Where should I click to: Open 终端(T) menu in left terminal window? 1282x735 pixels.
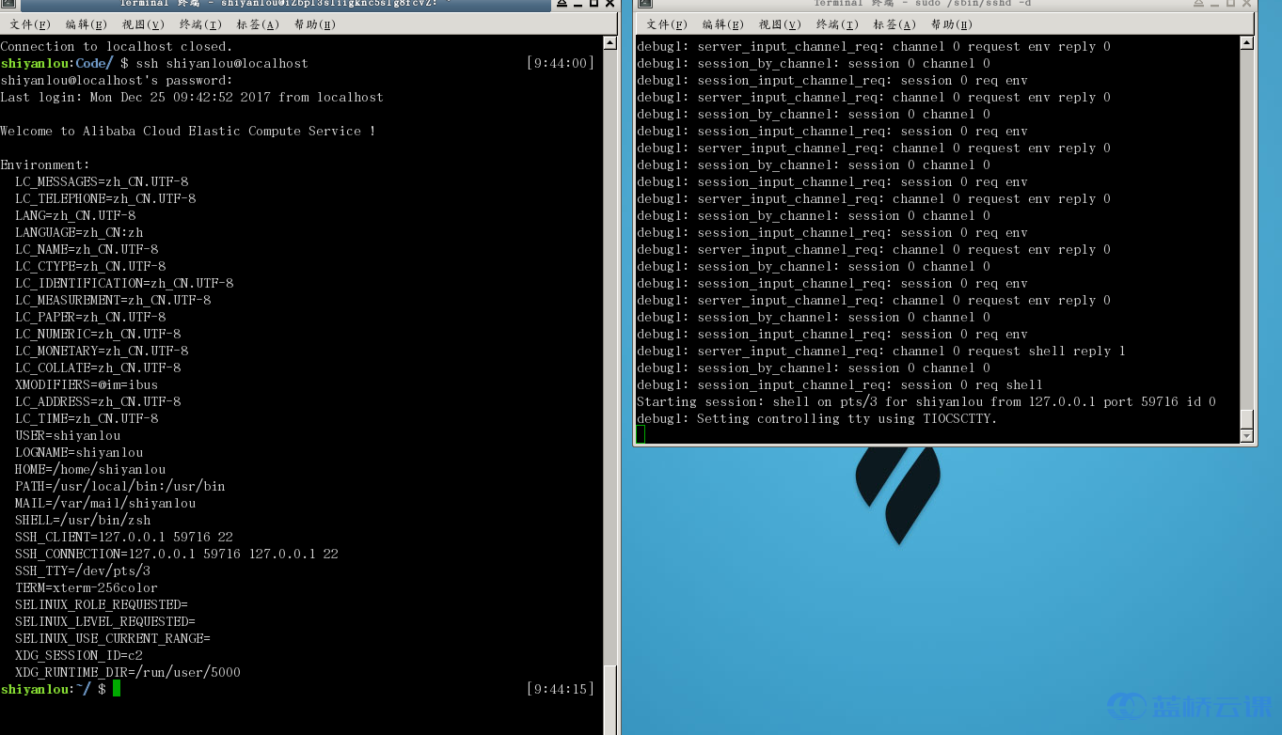click(x=201, y=24)
